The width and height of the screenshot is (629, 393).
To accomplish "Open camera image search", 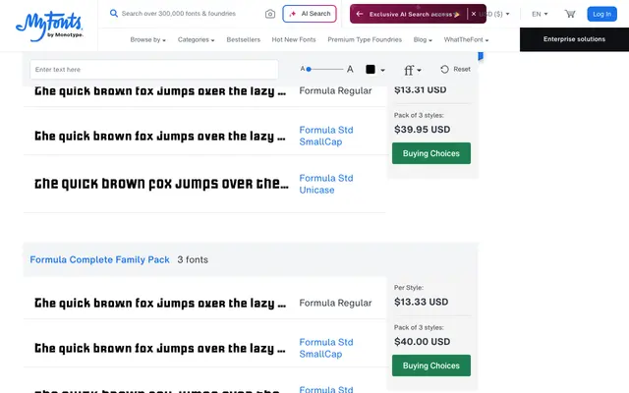I will (x=270, y=14).
